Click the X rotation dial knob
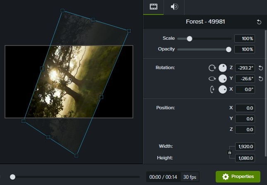The width and height of the screenshot is (267, 185). (x=223, y=89)
